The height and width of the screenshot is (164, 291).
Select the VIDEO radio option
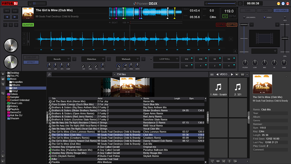[265, 17]
